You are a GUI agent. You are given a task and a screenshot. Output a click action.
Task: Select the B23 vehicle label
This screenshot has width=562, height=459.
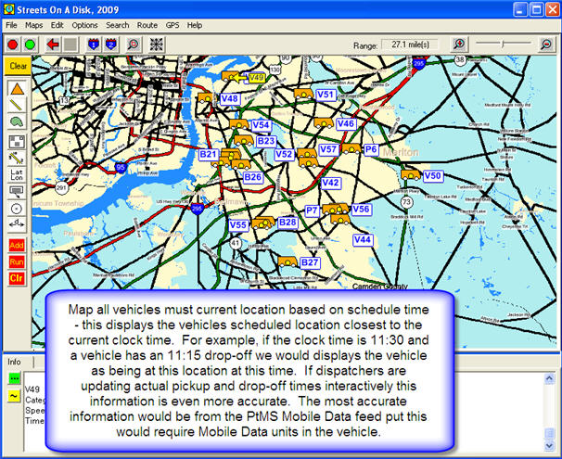coord(266,141)
